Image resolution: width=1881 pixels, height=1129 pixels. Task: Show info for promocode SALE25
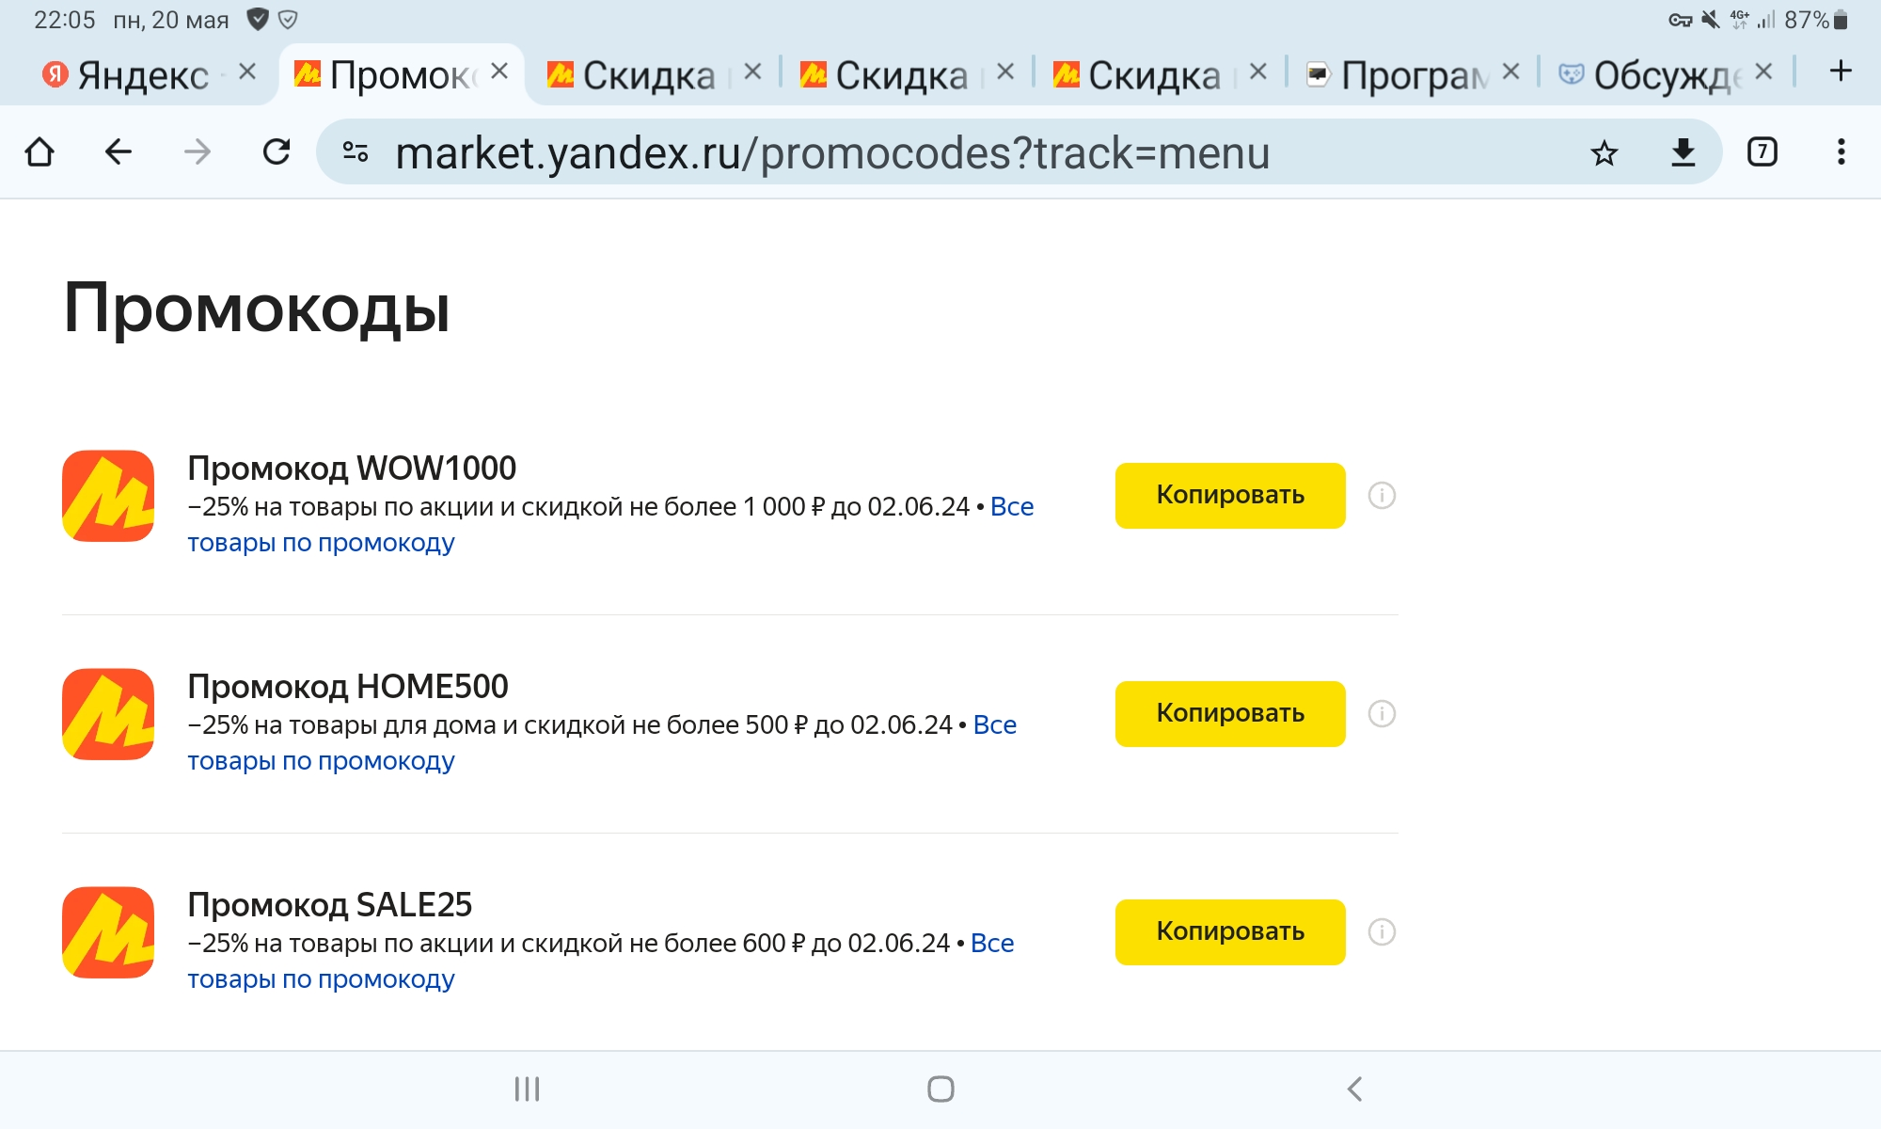(x=1382, y=932)
